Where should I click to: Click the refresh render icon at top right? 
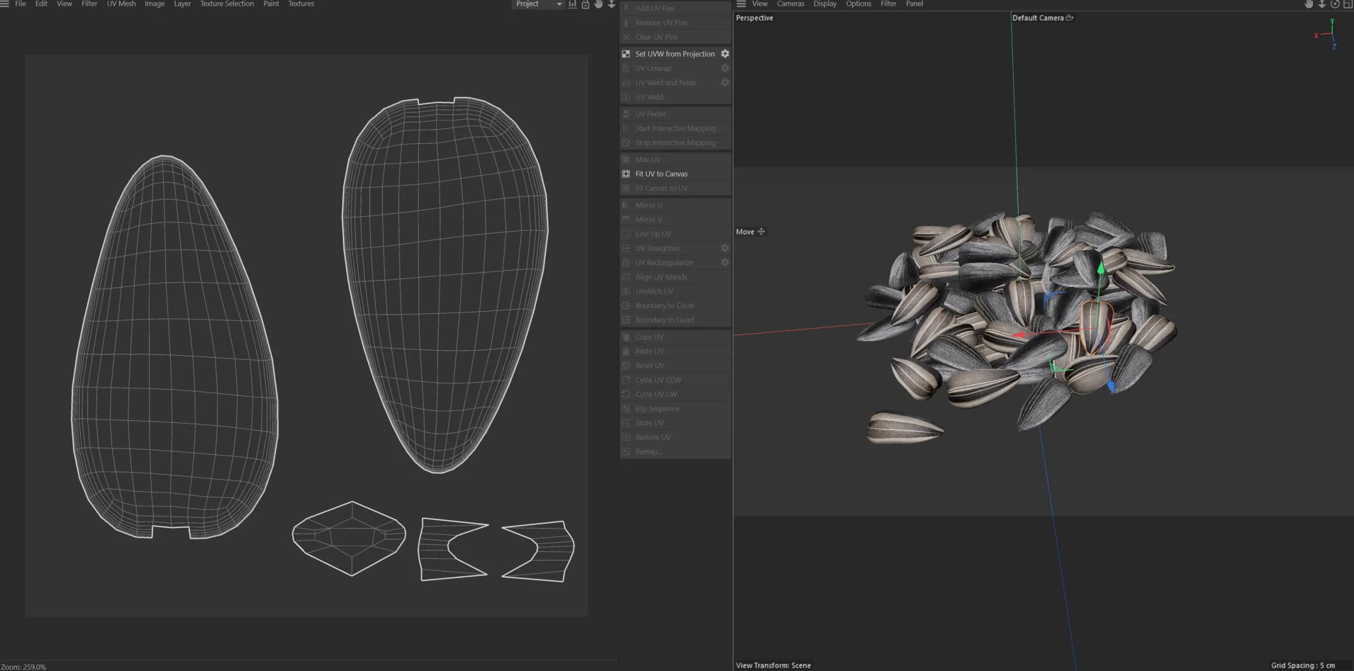pos(1335,4)
